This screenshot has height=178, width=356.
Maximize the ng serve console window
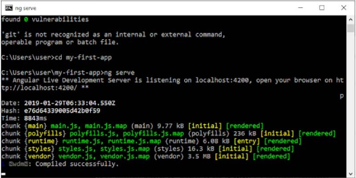(322, 8)
